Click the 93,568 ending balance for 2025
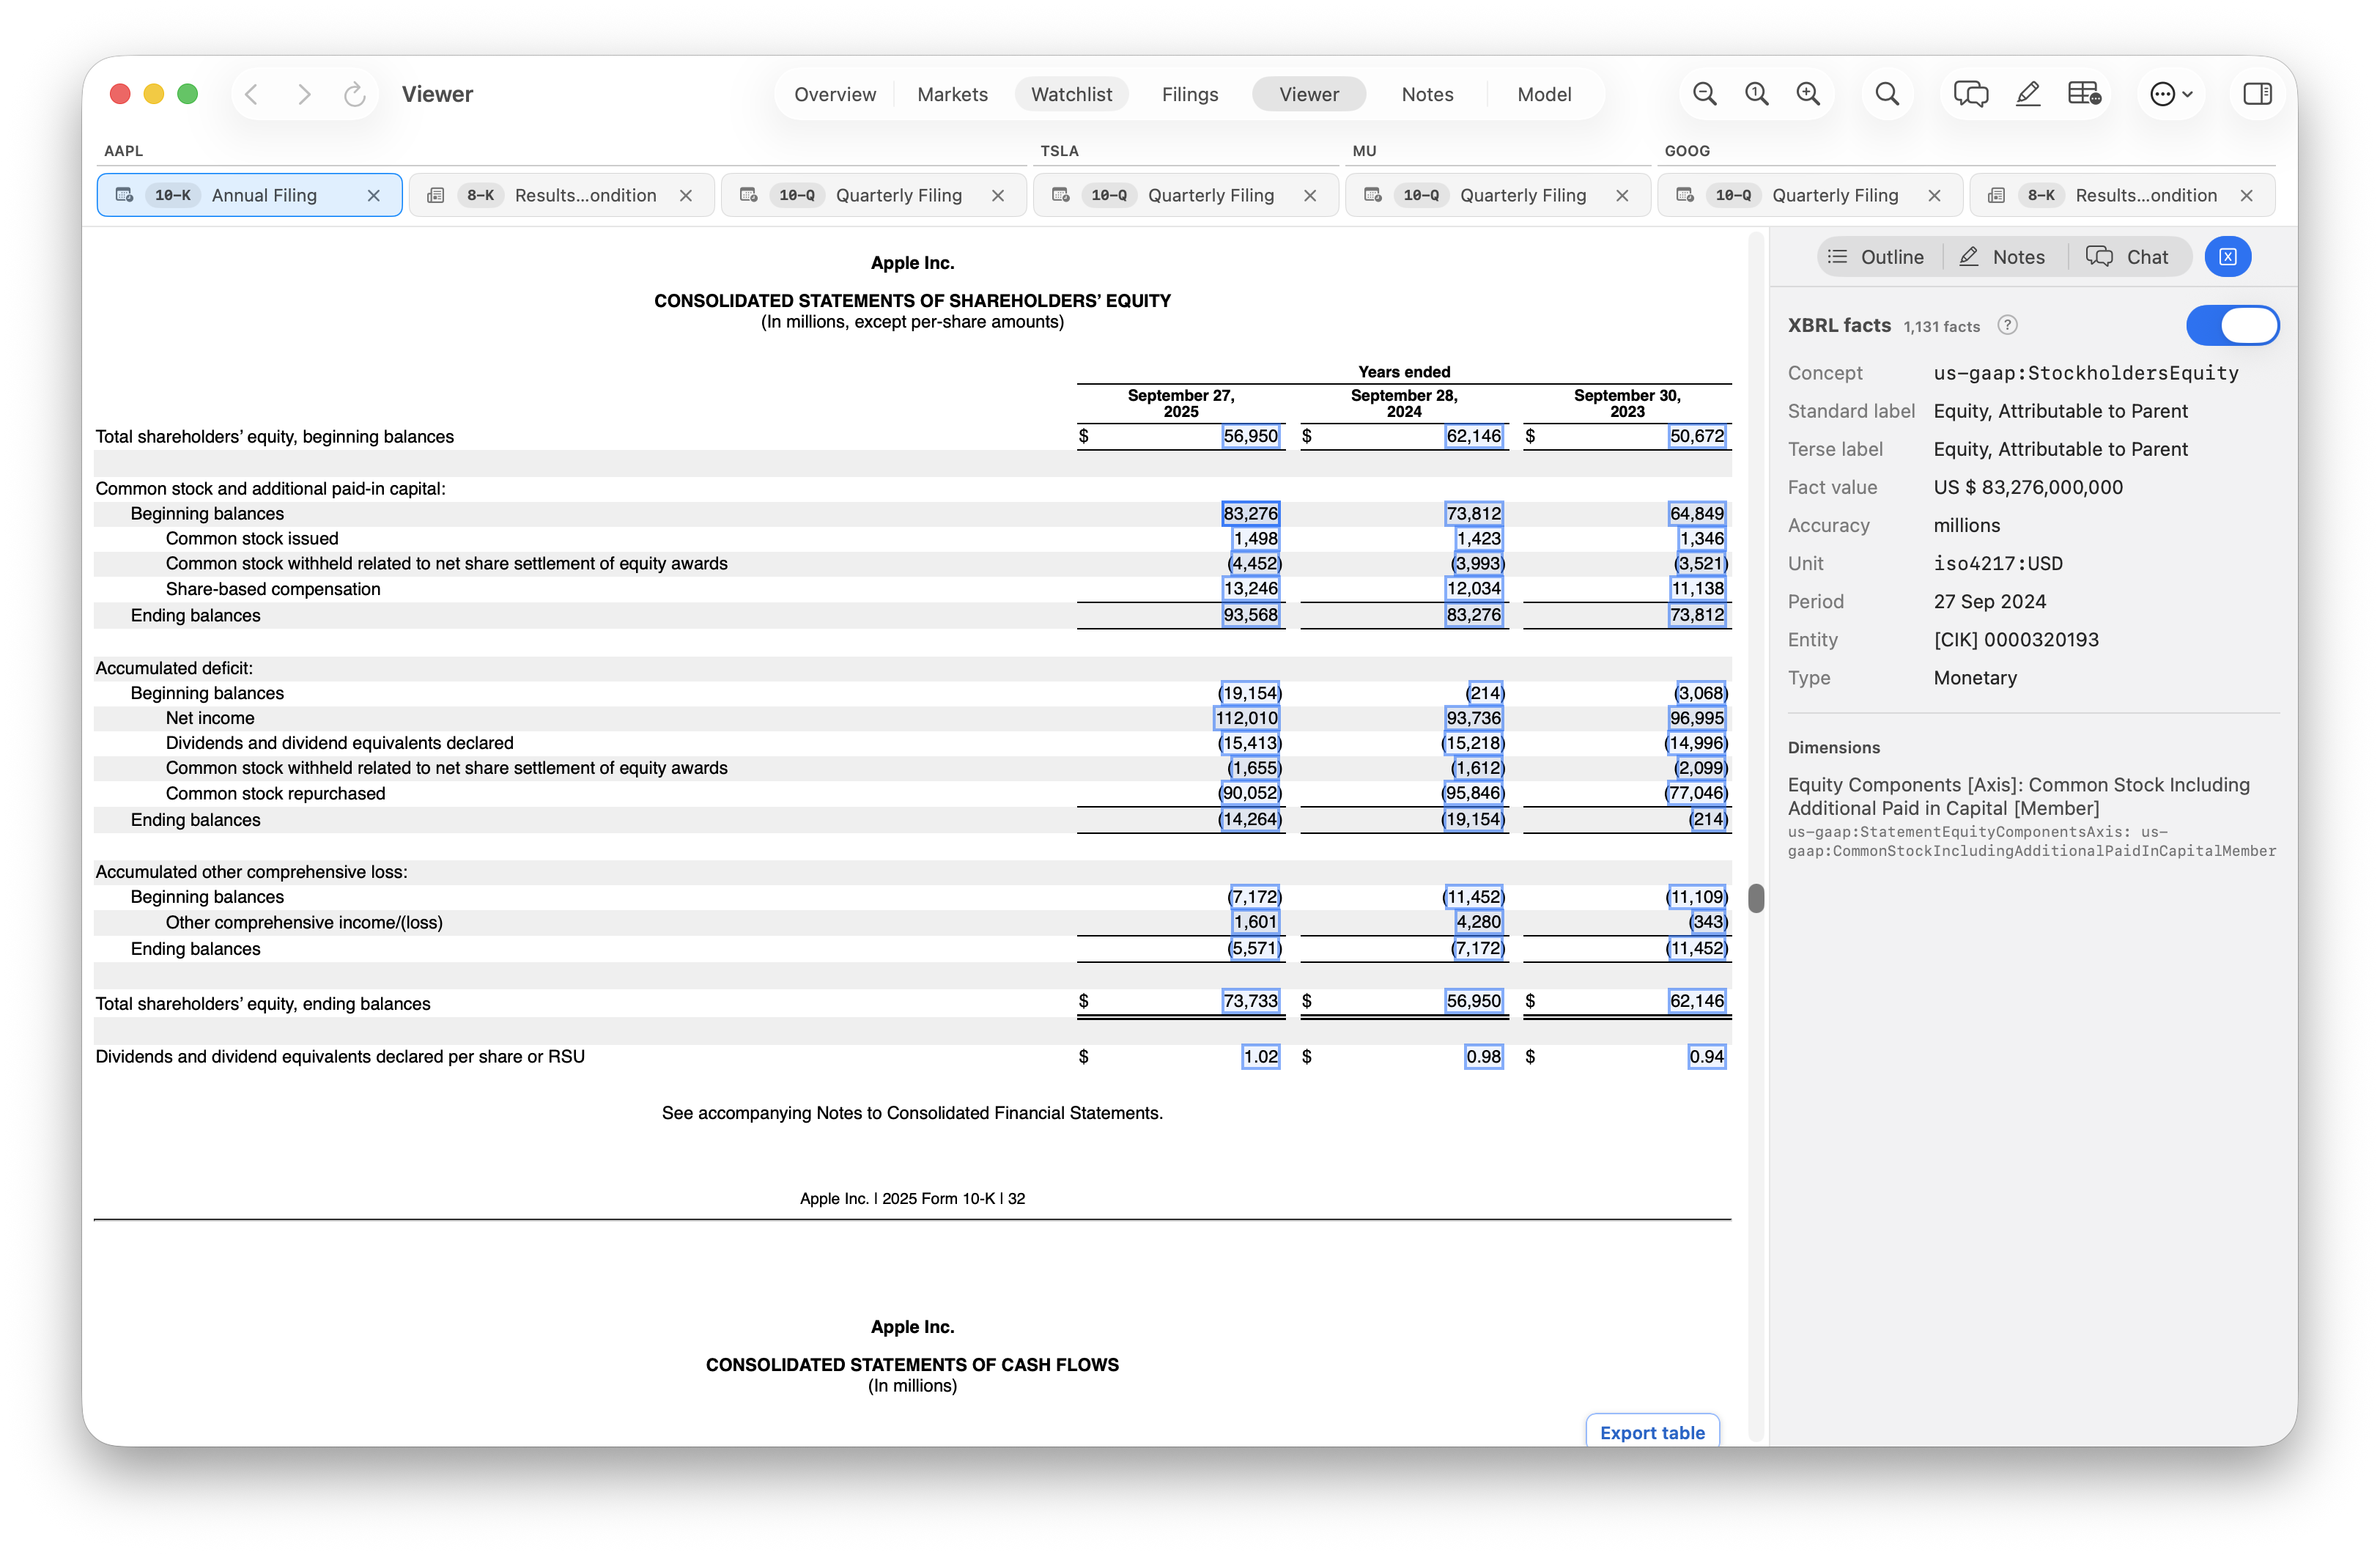The width and height of the screenshot is (2380, 1555). 1250,615
